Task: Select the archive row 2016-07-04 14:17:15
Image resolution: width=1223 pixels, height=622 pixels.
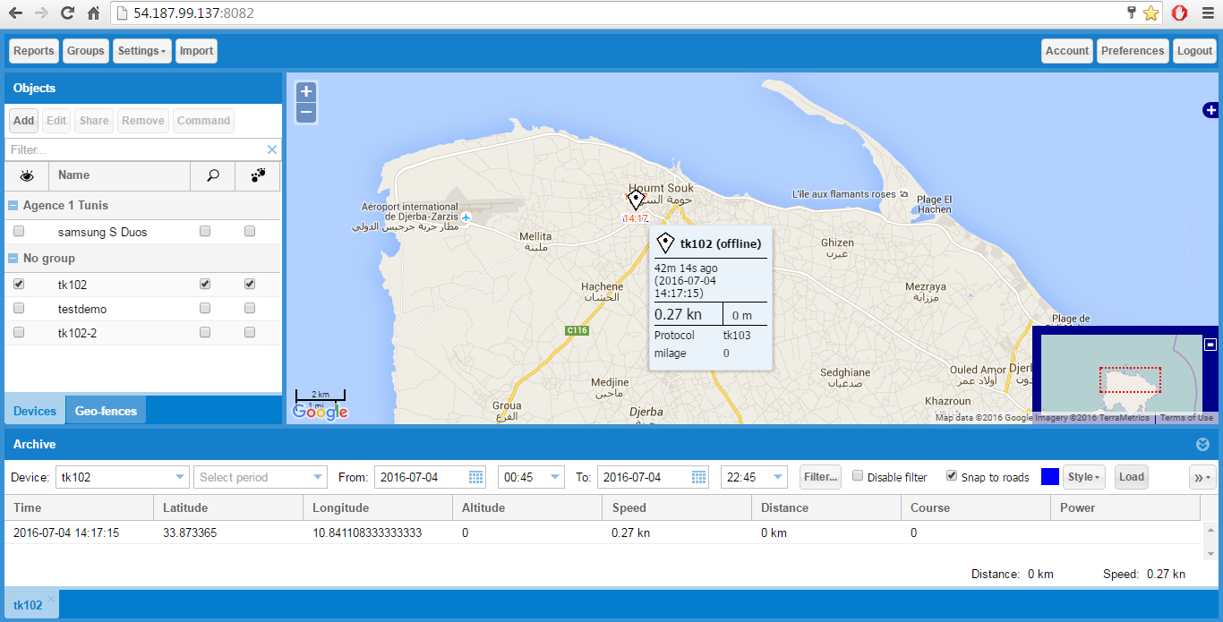Action: coord(602,533)
